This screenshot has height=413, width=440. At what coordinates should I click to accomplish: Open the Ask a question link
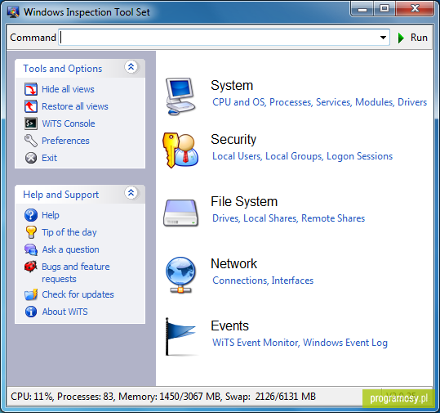point(70,249)
